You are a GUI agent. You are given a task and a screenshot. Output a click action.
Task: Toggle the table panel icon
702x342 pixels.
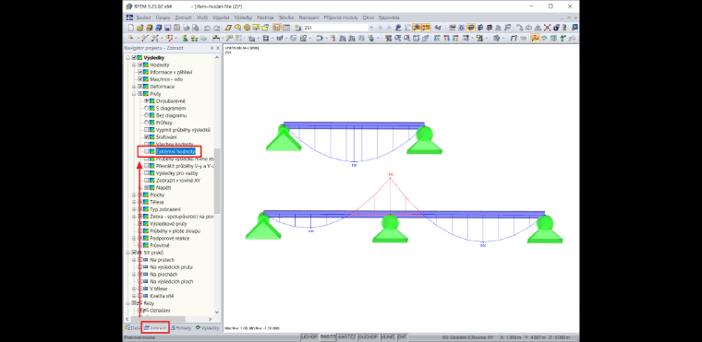click(286, 28)
